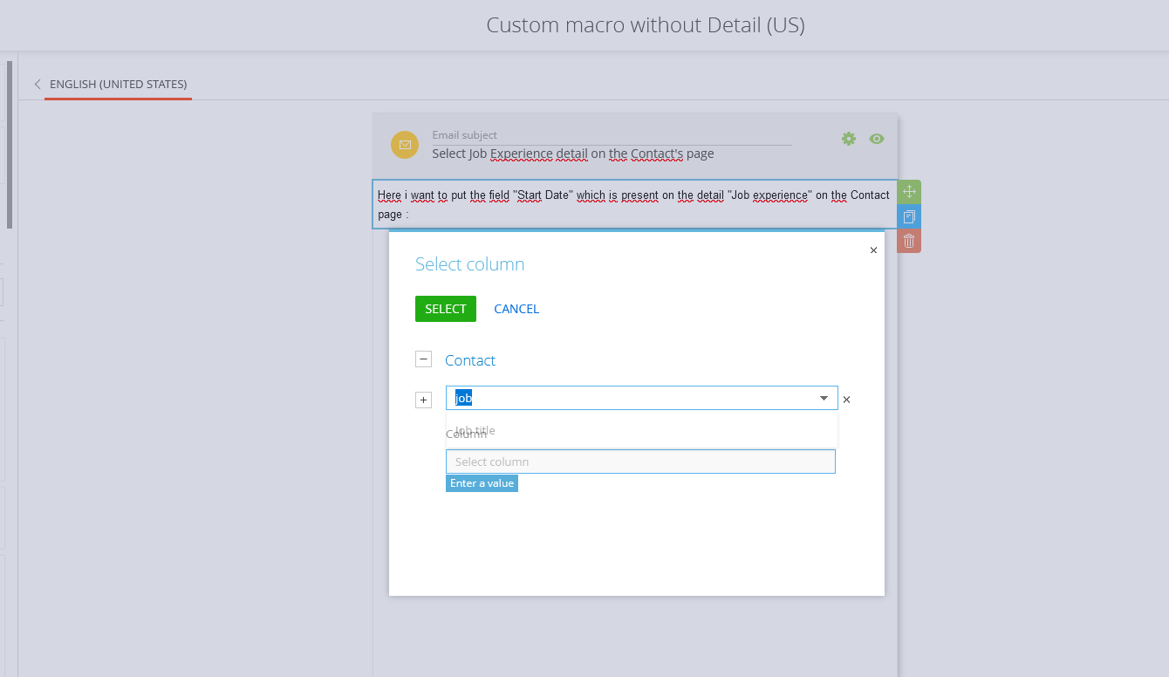
Task: Toggle the email preview eye icon
Action: [x=877, y=139]
